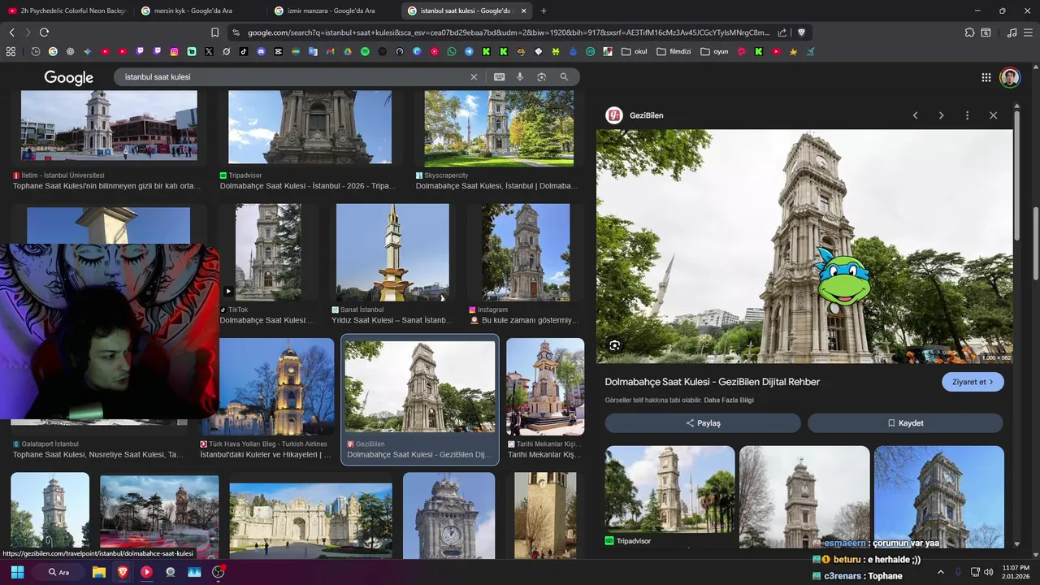The height and width of the screenshot is (585, 1040).
Task: Open the Instagram Bu kule zamanı result
Action: tap(526, 253)
